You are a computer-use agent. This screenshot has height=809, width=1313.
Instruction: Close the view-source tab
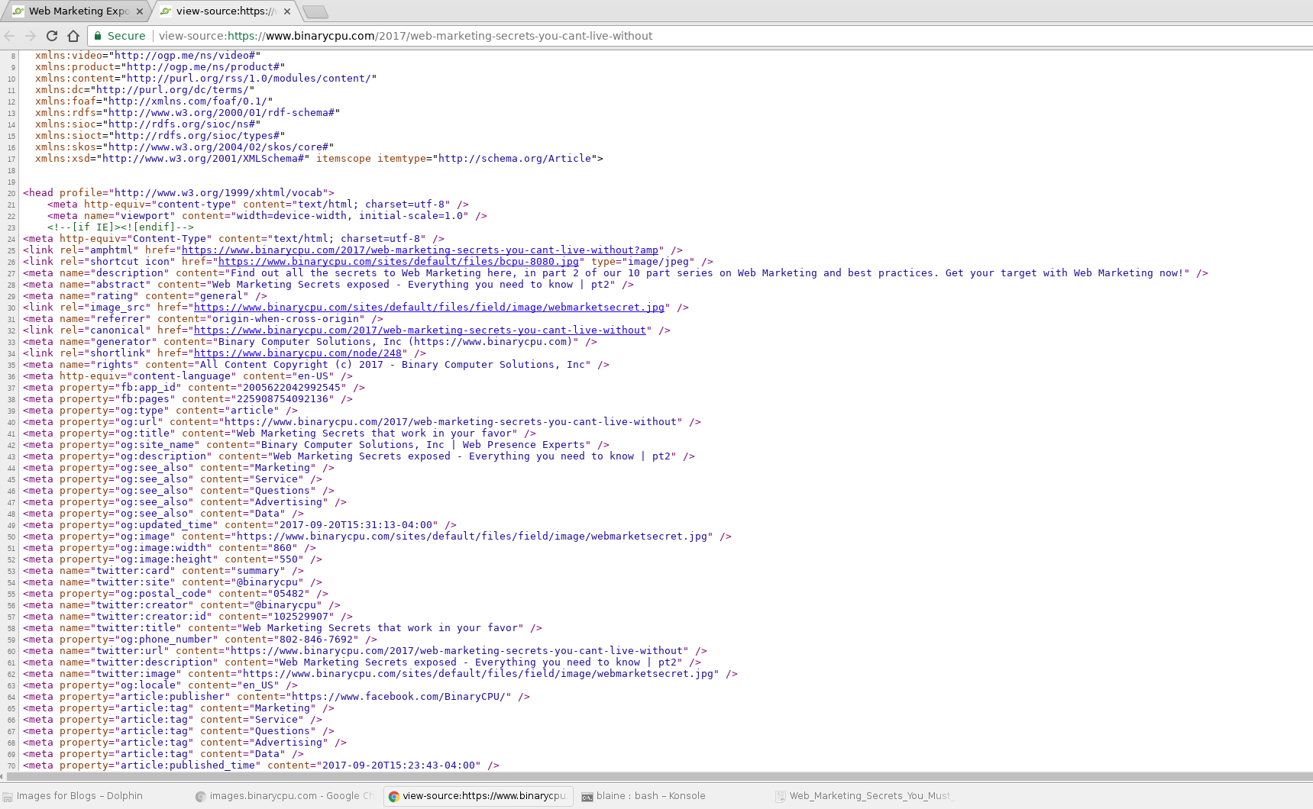pyautogui.click(x=287, y=11)
